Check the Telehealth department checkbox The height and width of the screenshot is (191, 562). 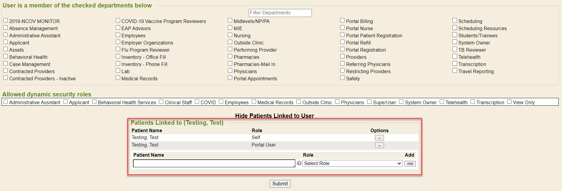pos(455,56)
